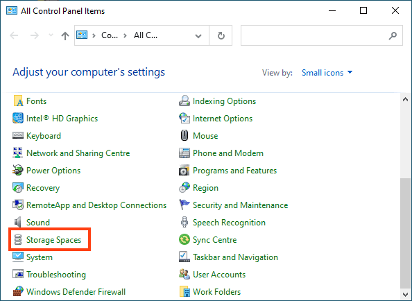Open the User Accounts icon
Viewport: 412px width, 301px height.
(x=184, y=274)
